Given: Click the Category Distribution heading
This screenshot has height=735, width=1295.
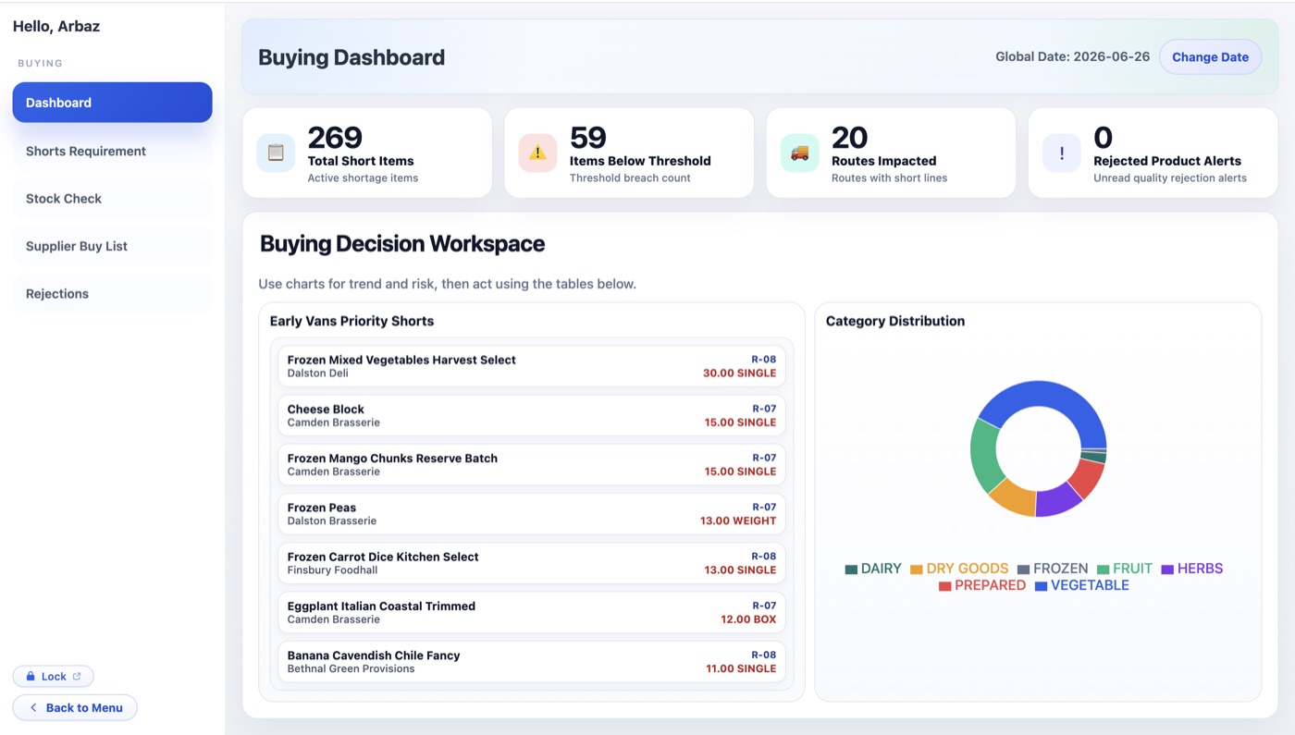Looking at the screenshot, I should [895, 322].
